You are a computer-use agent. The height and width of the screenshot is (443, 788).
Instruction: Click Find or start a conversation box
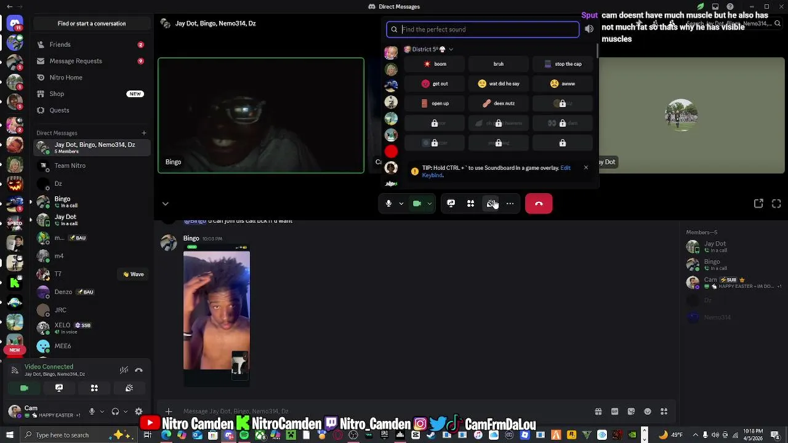tap(92, 23)
